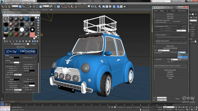
Task: Open Select by Name tool
Action: (24, 6)
